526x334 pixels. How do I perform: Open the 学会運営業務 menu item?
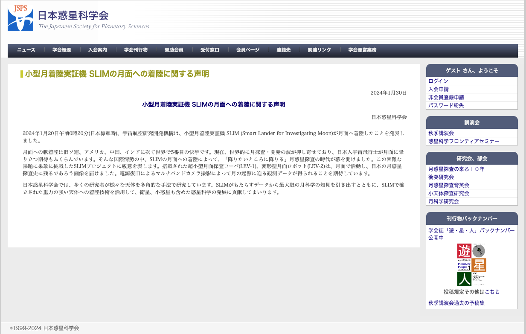(x=362, y=50)
